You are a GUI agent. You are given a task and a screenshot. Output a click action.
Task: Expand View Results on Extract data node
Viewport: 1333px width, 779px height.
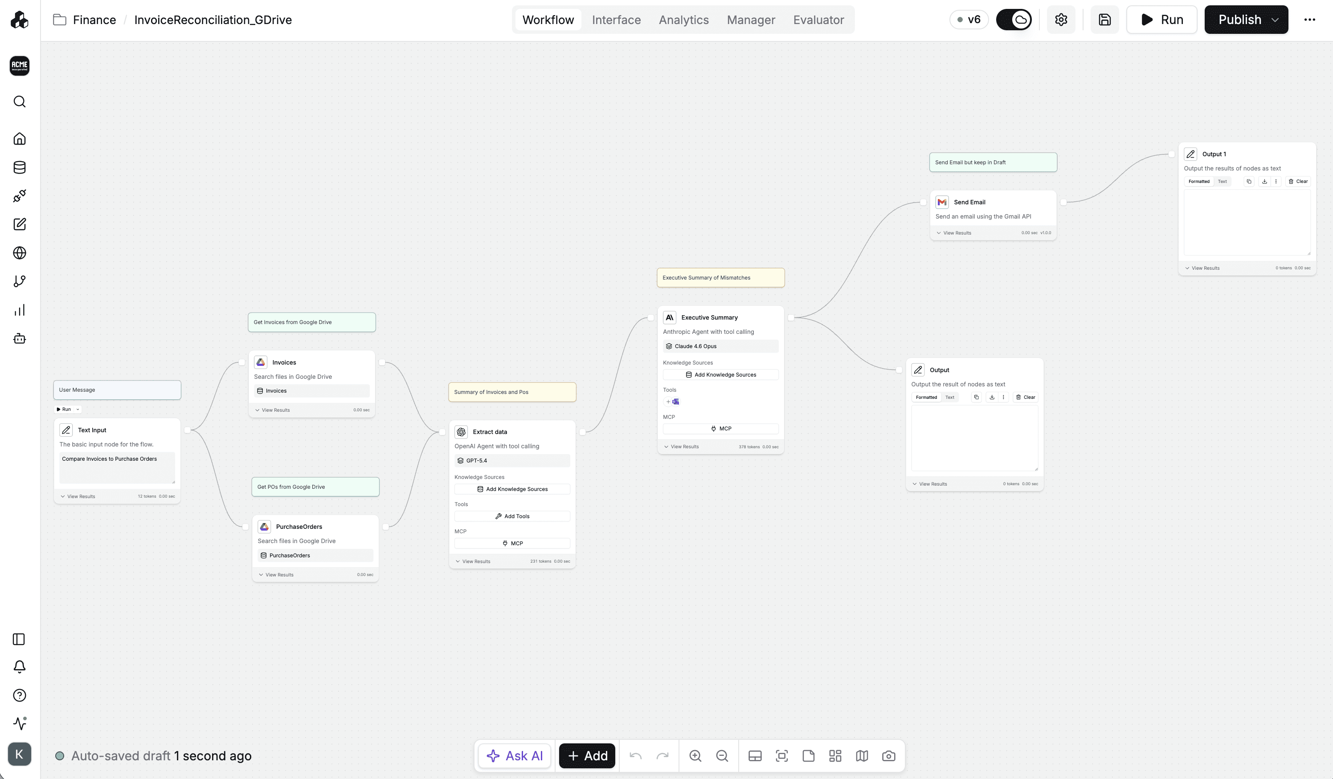click(x=475, y=561)
